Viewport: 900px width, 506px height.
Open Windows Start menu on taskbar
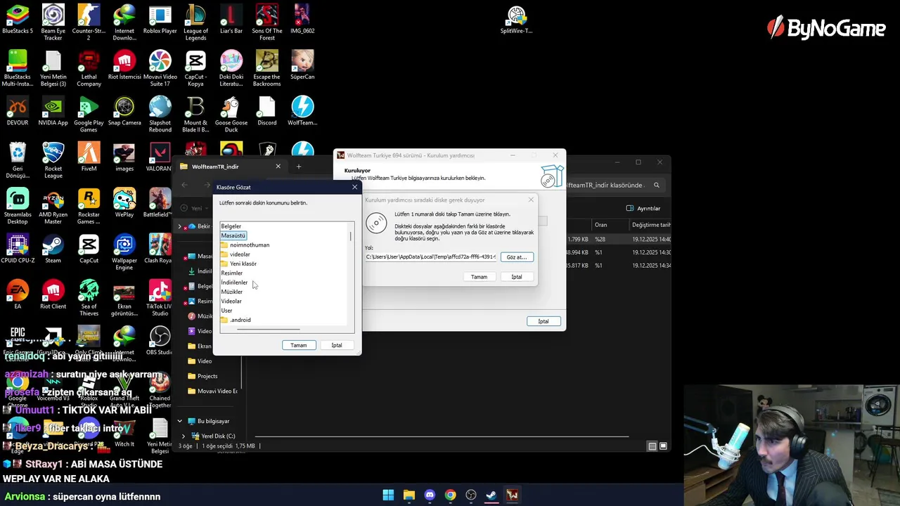(x=388, y=495)
